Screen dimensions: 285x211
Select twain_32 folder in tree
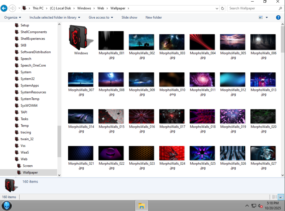click(x=27, y=139)
